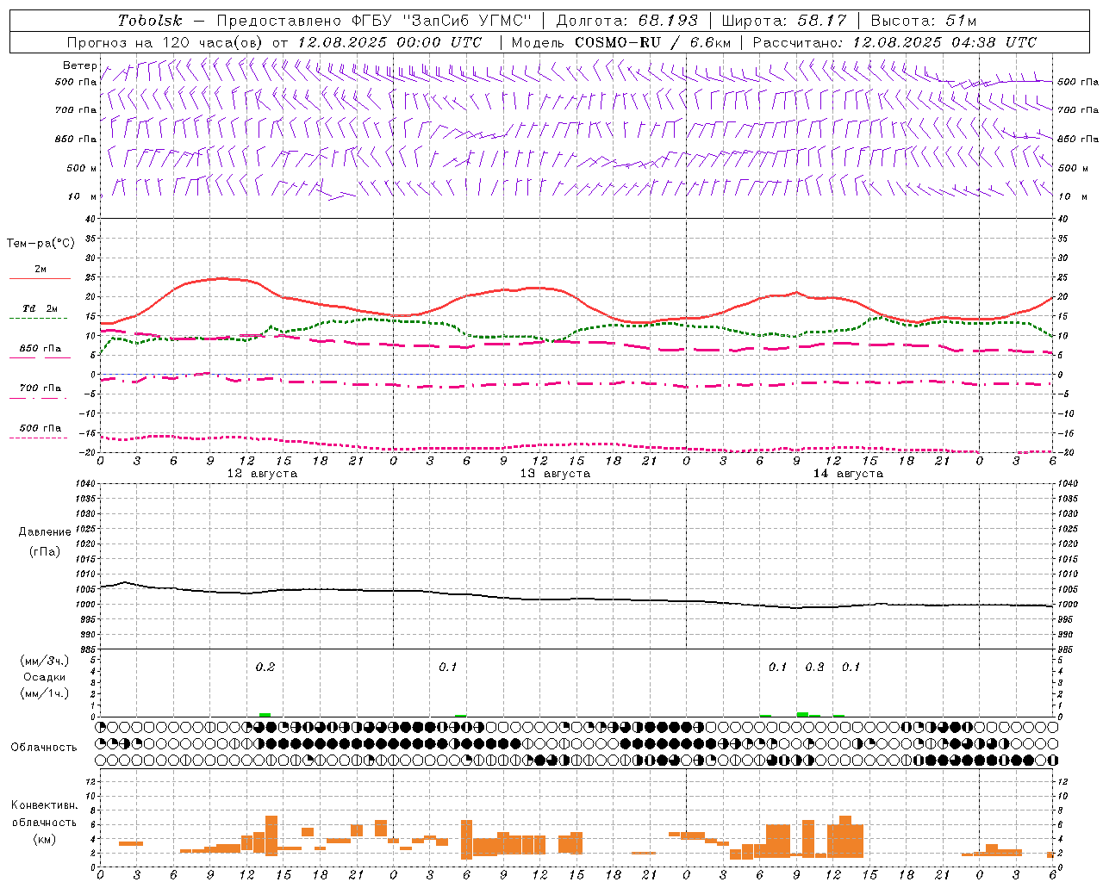The width and height of the screenshot is (1103, 882).
Task: Click the "Осадки" precipitation label
Action: 44,677
